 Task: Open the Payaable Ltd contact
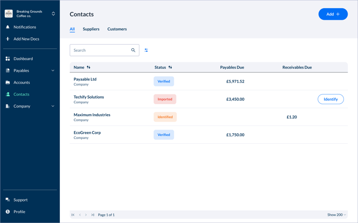85,79
